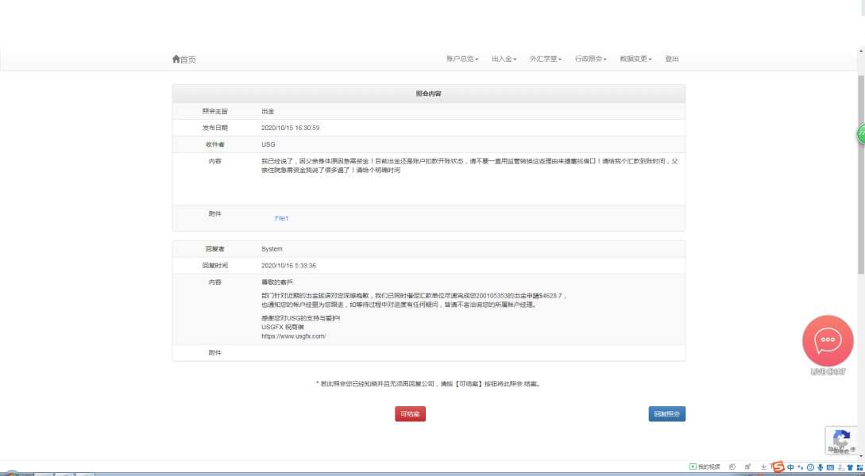
Task: Click the Sogou input method S icon
Action: point(778,467)
